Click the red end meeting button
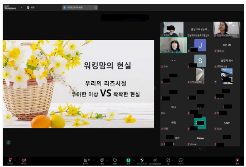This screenshot has height=167, width=246. click(237, 161)
